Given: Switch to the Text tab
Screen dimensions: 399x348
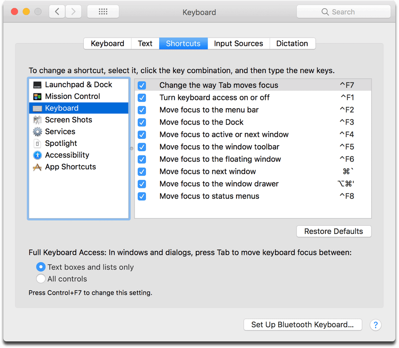Looking at the screenshot, I should pyautogui.click(x=145, y=44).
